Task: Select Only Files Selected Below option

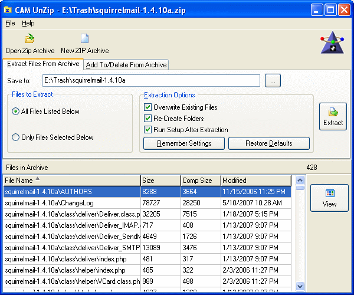Action: click(x=53, y=137)
